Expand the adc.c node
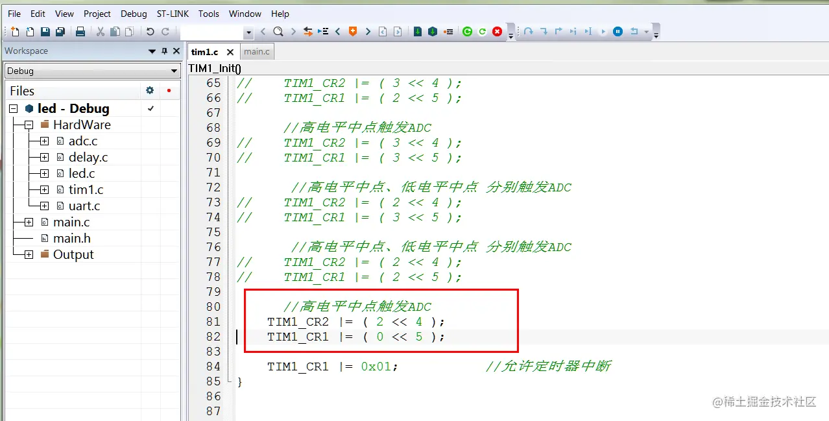Image resolution: width=829 pixels, height=421 pixels. [44, 141]
